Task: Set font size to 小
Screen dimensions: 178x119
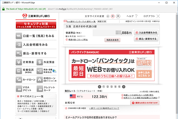Action: click(x=108, y=16)
